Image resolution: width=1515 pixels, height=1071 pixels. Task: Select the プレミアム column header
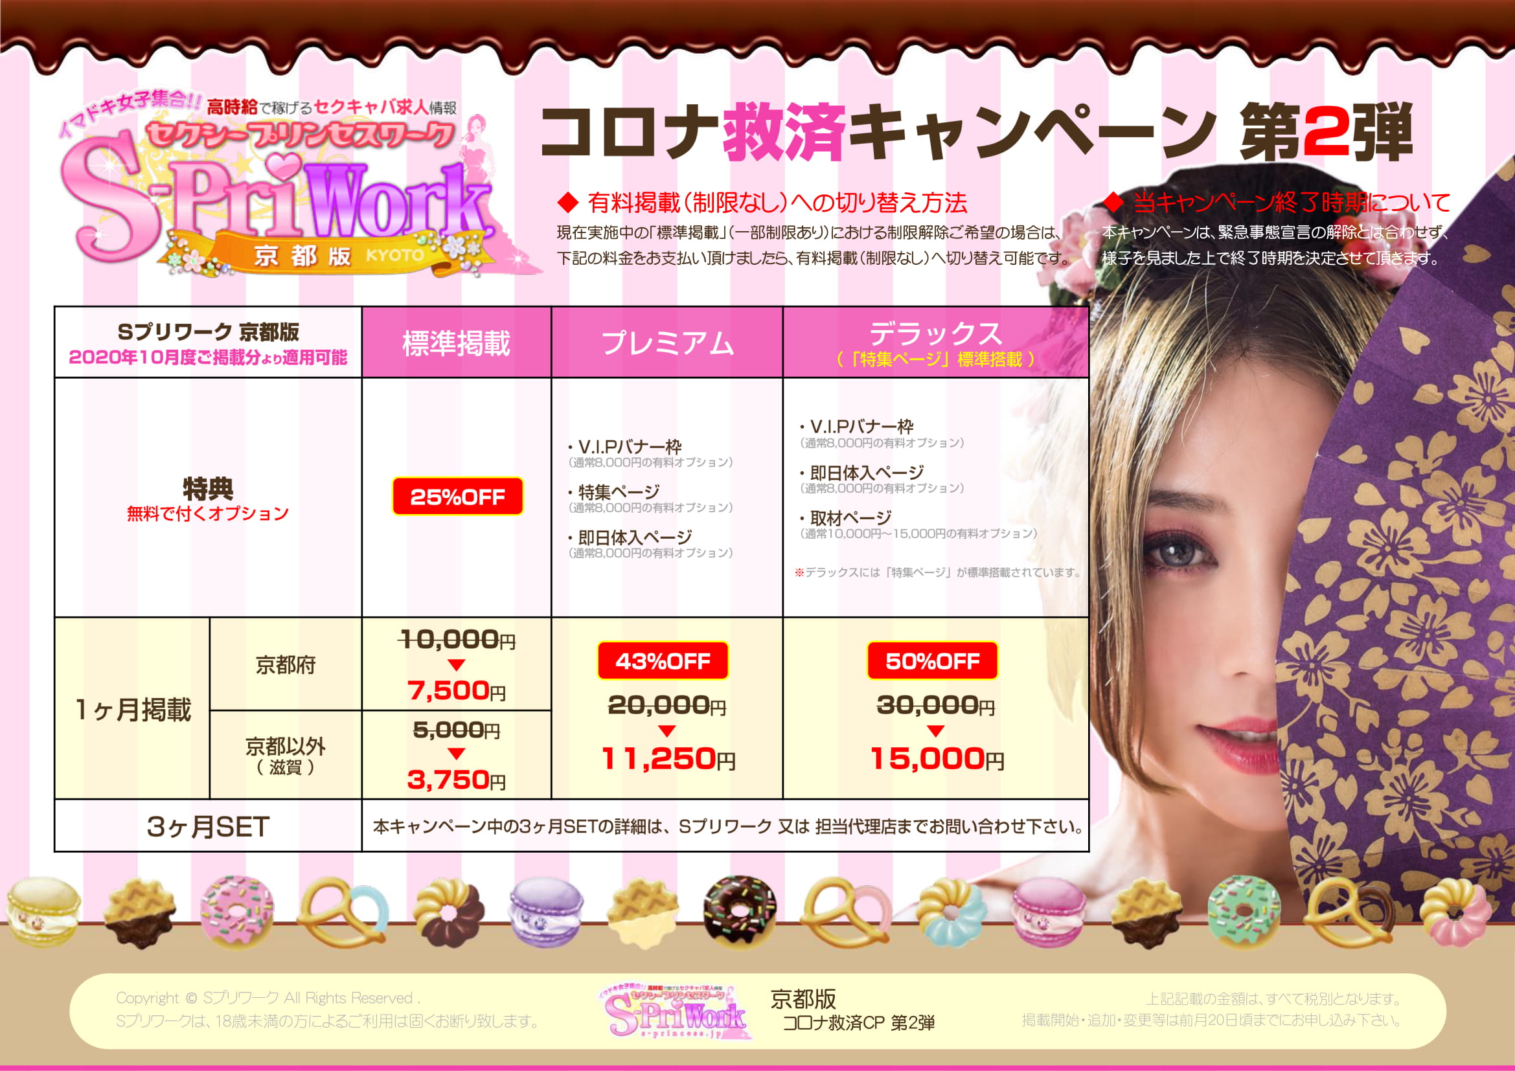[667, 343]
